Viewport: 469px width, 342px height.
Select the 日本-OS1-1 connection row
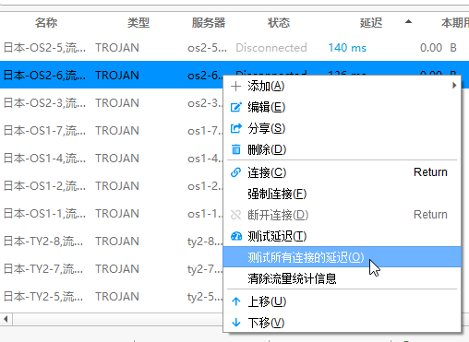112,214
